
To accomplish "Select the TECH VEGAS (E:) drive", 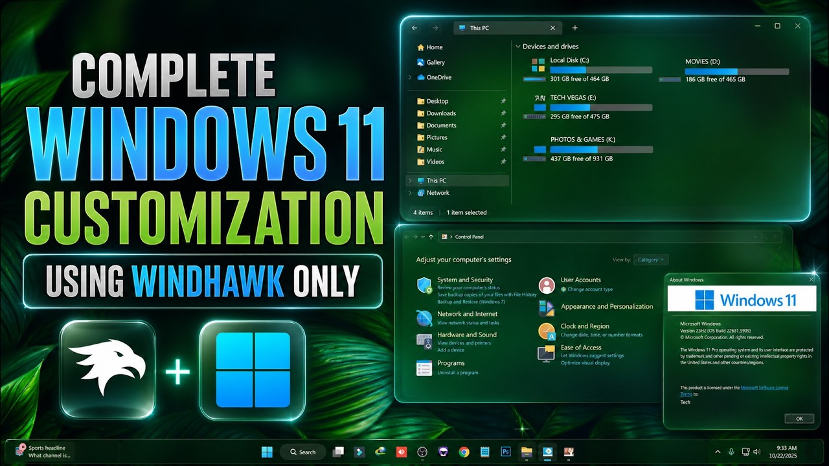I will click(x=587, y=107).
